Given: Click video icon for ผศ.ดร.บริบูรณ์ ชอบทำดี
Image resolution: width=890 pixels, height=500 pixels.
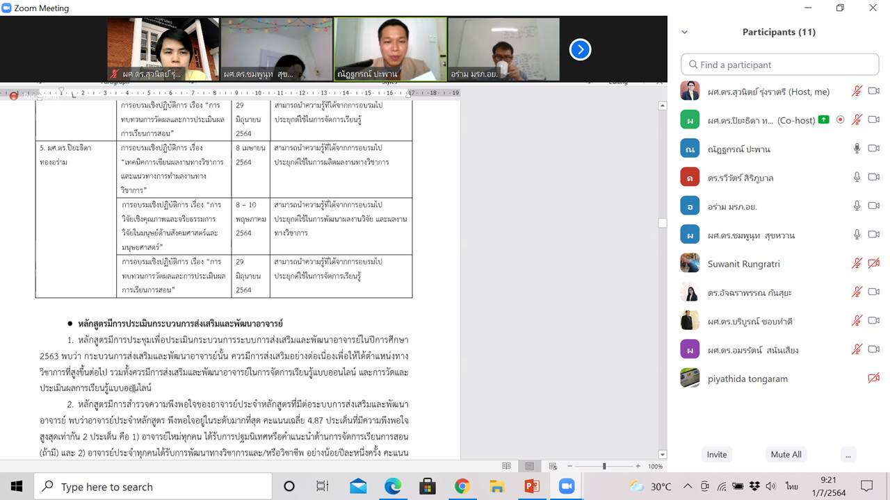Looking at the screenshot, I should point(874,320).
